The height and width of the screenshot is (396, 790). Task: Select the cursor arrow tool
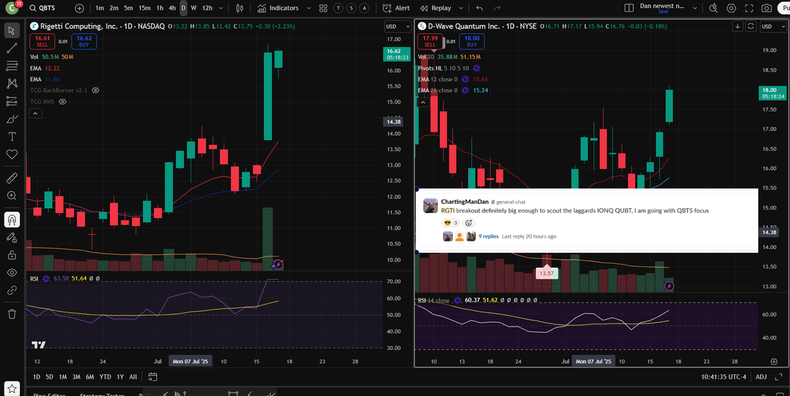pyautogui.click(x=11, y=30)
